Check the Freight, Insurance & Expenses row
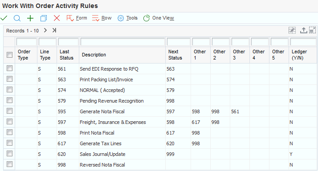This screenshot has height=171, width=318. 9,121
